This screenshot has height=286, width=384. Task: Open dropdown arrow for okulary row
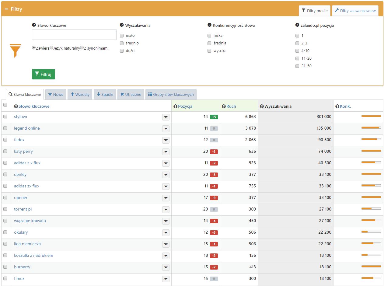(x=166, y=233)
